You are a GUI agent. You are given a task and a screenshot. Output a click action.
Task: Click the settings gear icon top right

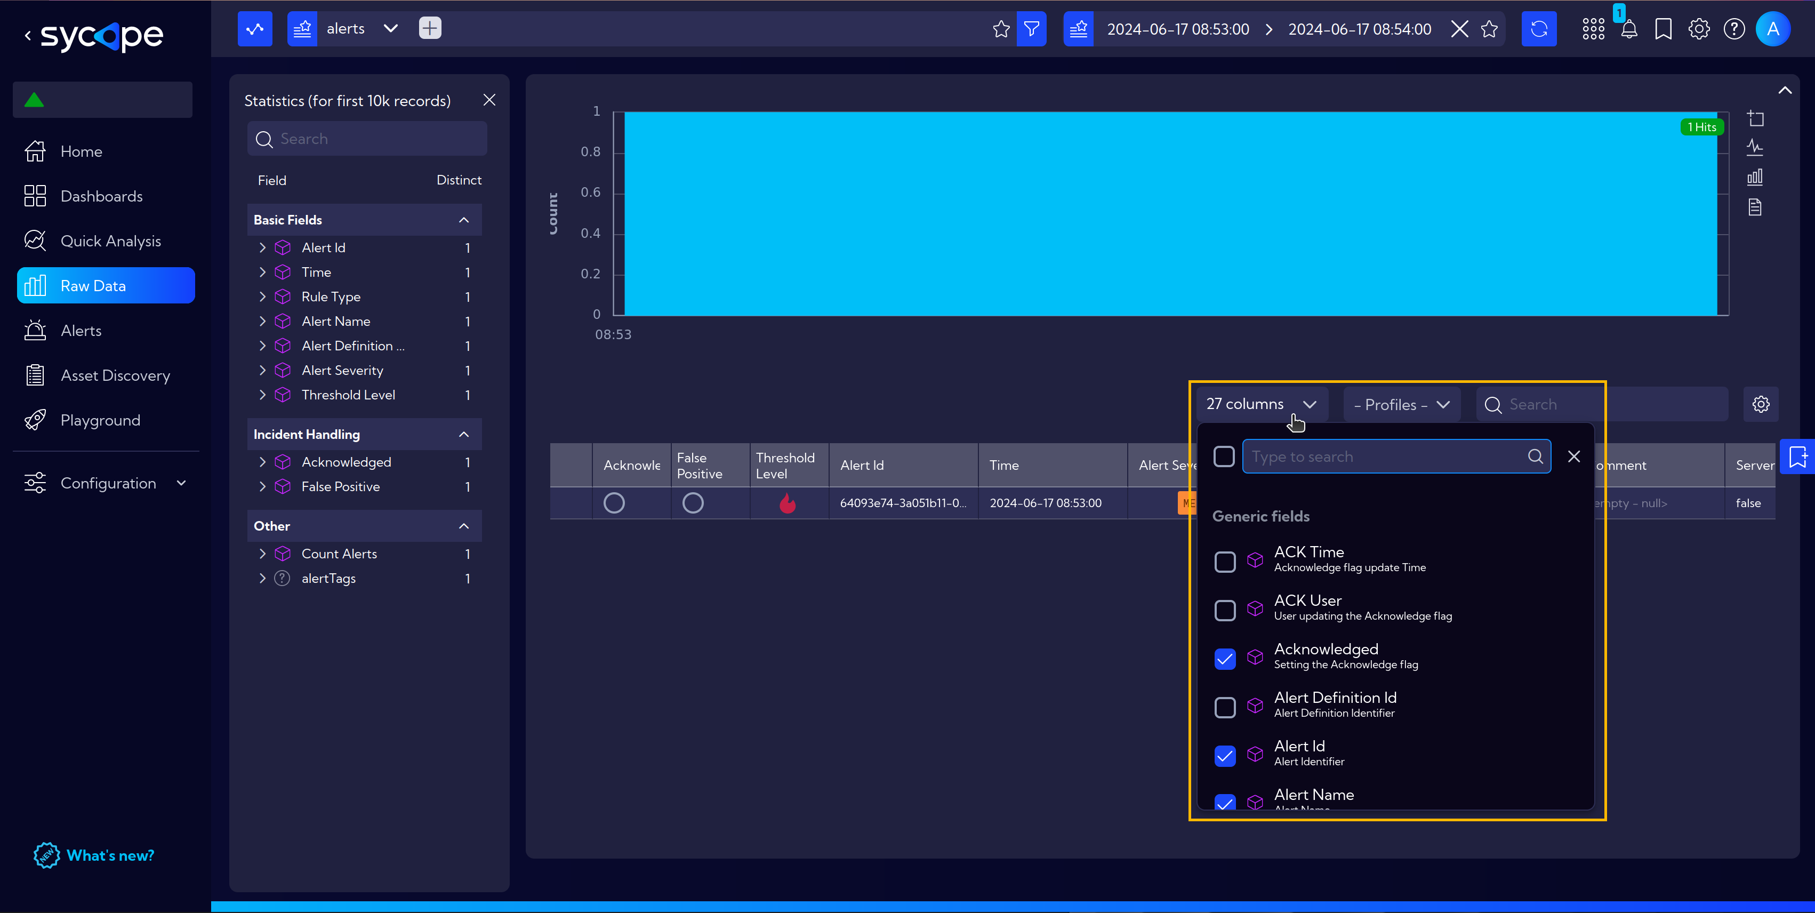1699,29
